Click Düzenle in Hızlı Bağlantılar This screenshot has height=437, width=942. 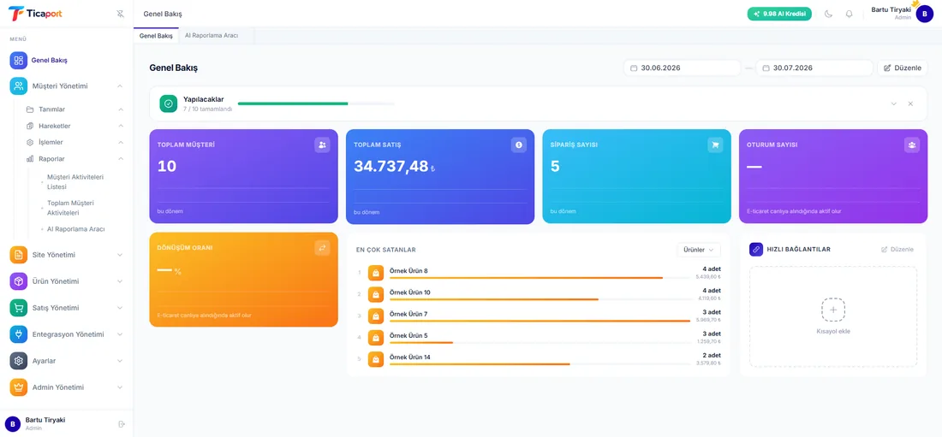[897, 249]
